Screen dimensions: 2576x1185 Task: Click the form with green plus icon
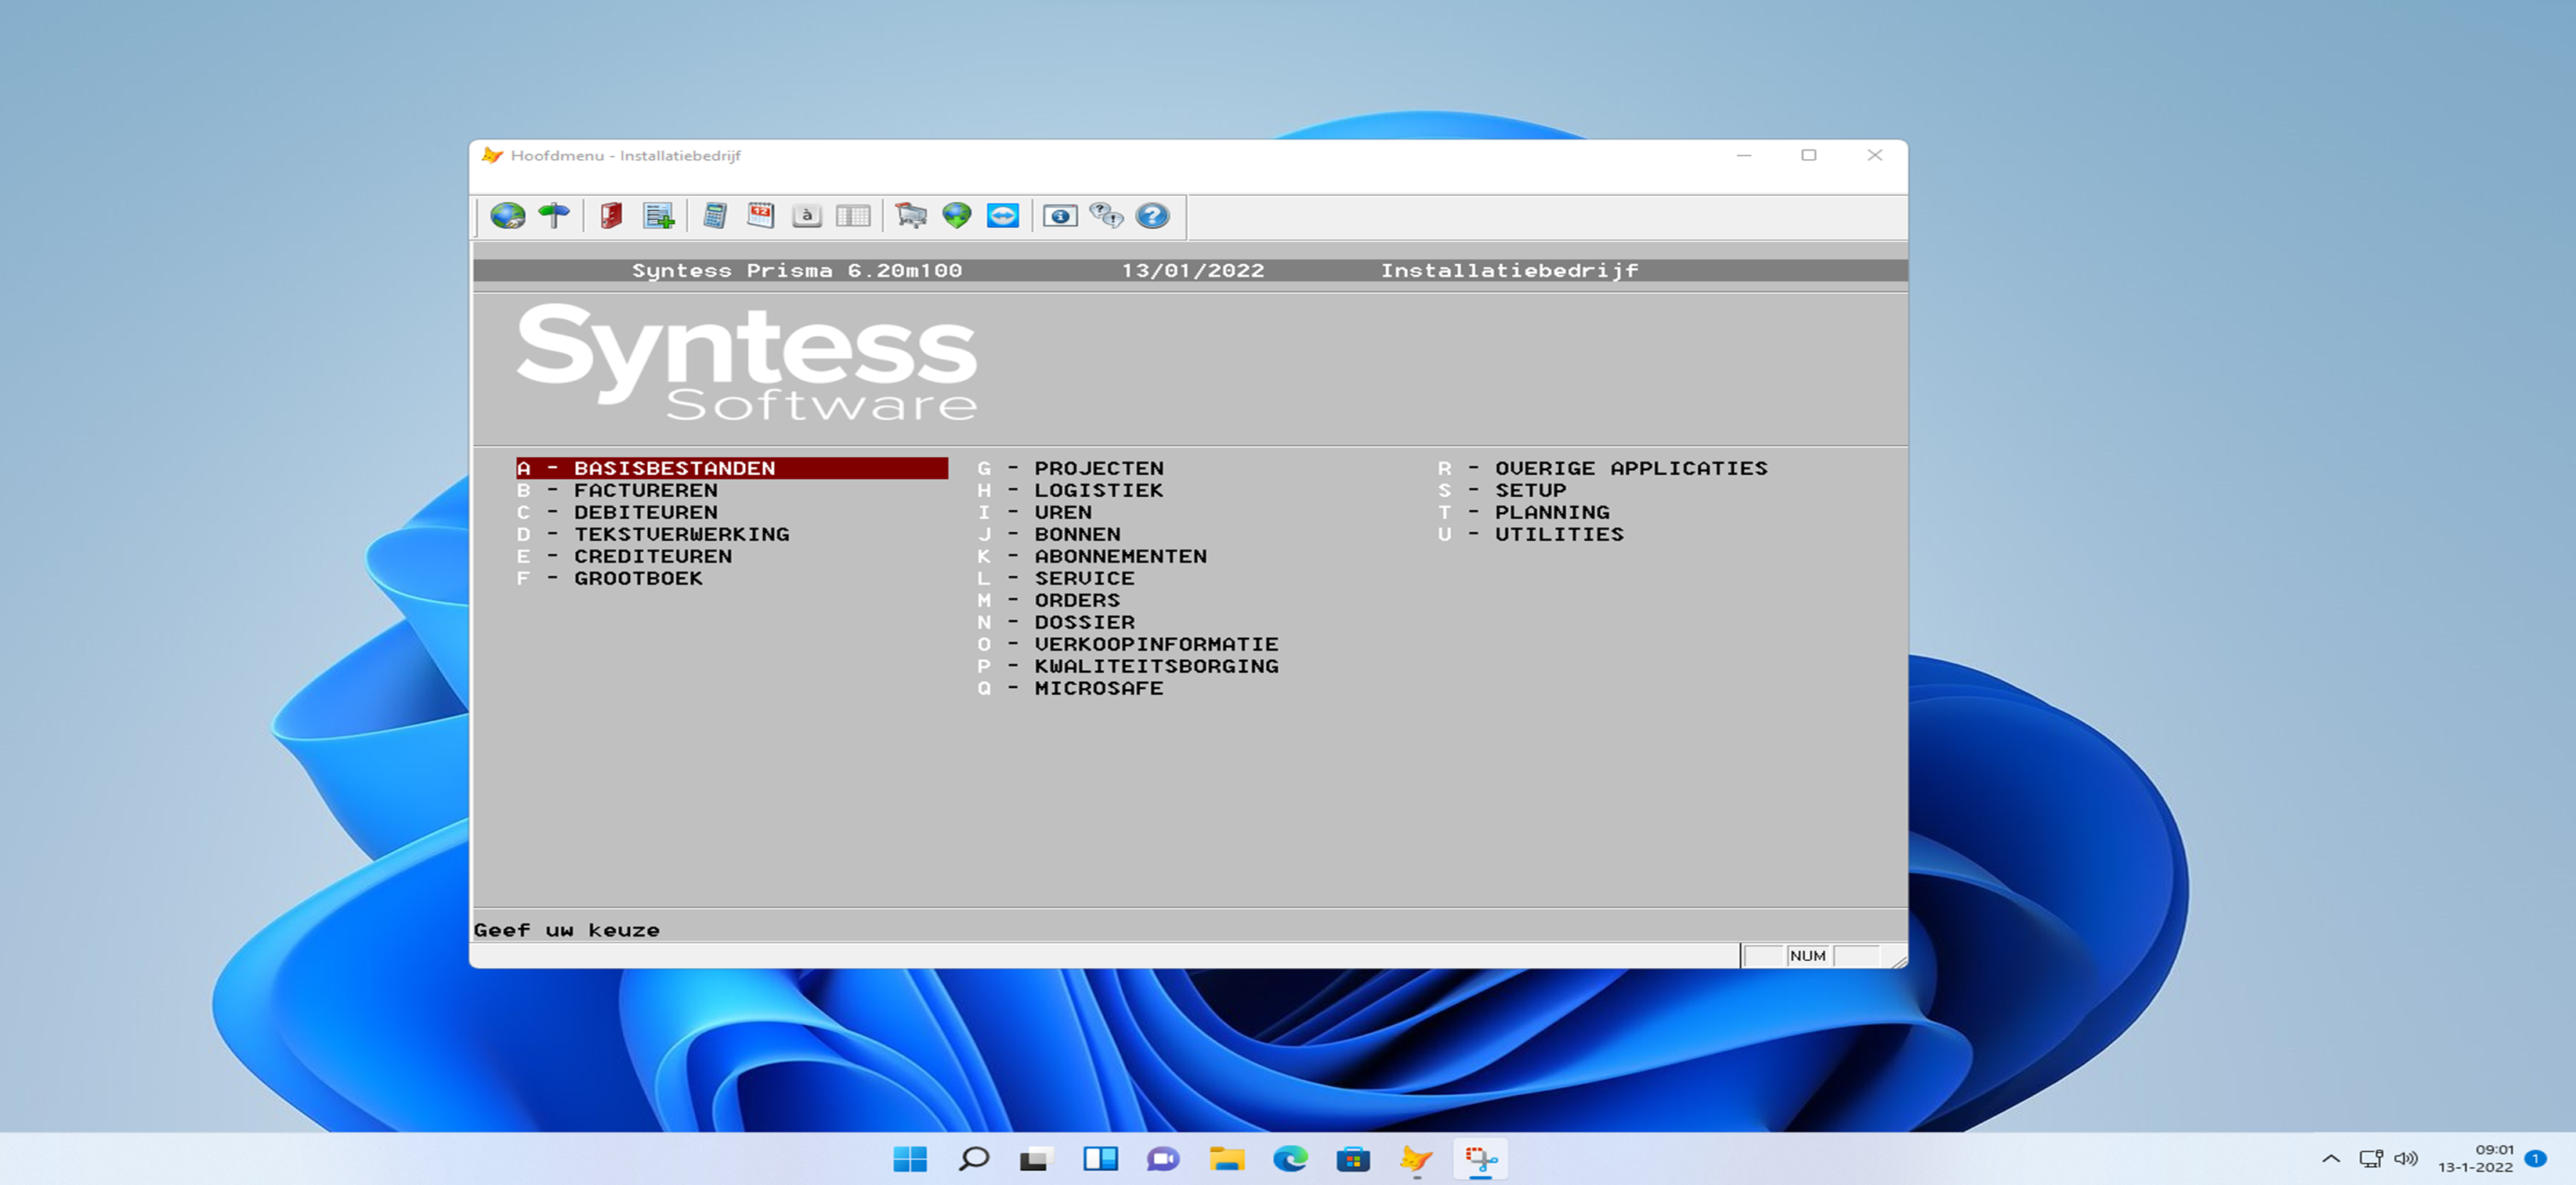(x=659, y=216)
